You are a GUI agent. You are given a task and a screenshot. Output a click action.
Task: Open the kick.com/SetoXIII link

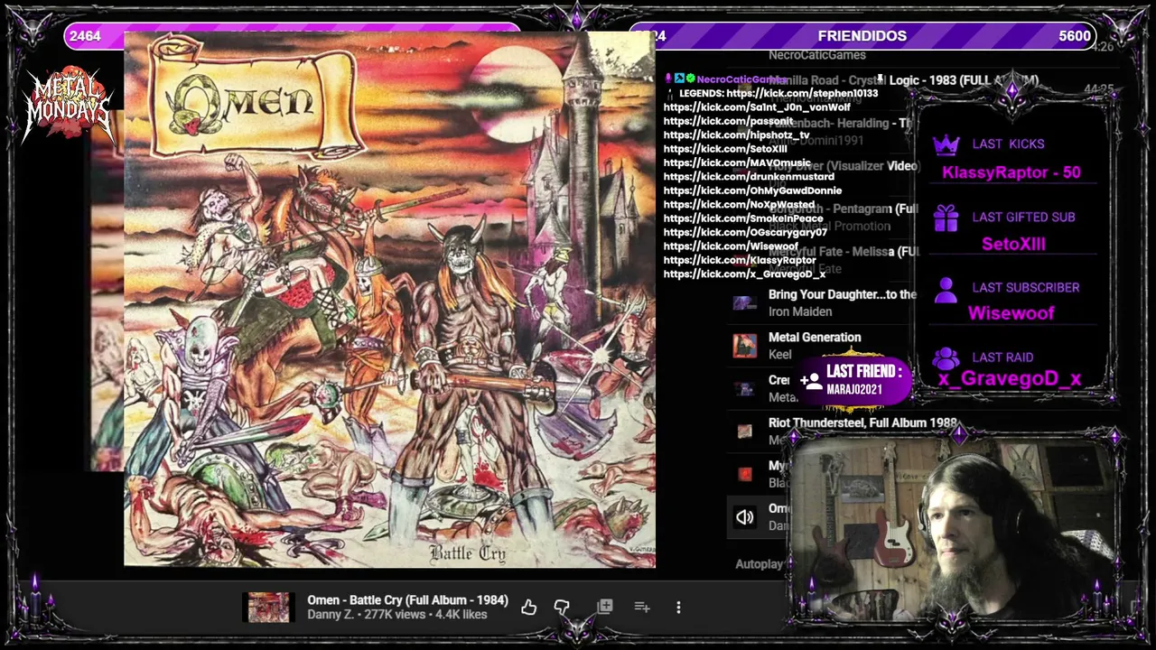(725, 149)
